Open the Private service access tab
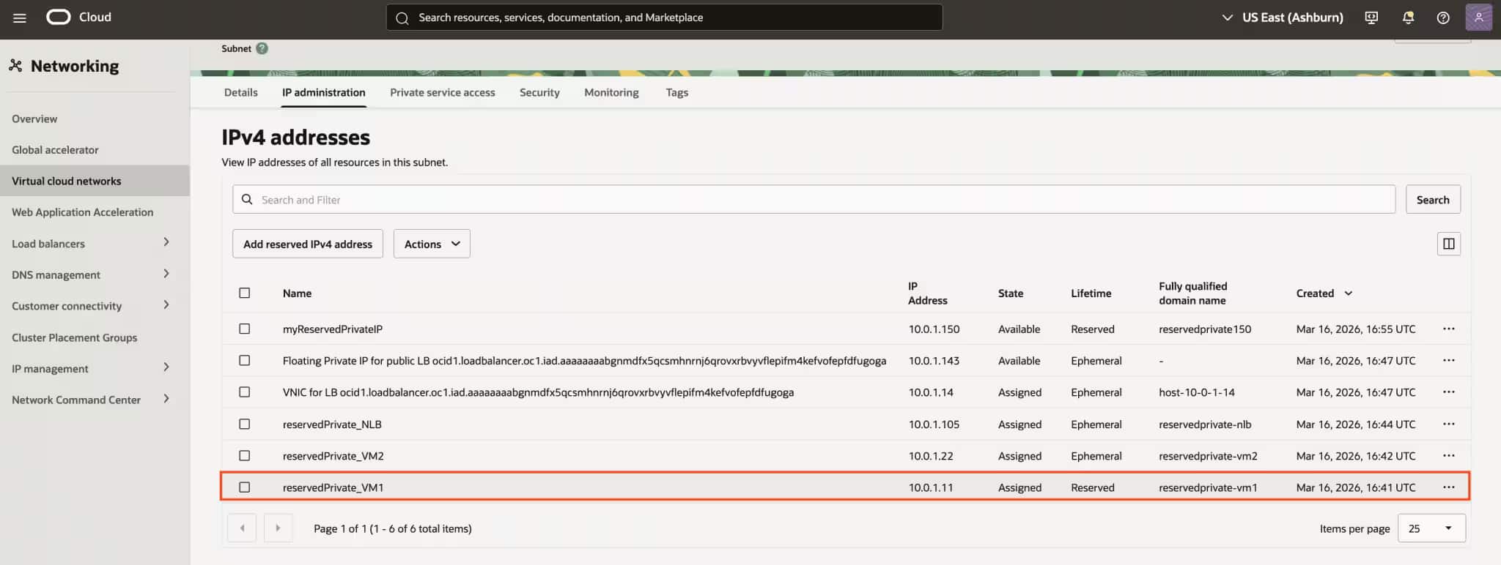 [442, 92]
